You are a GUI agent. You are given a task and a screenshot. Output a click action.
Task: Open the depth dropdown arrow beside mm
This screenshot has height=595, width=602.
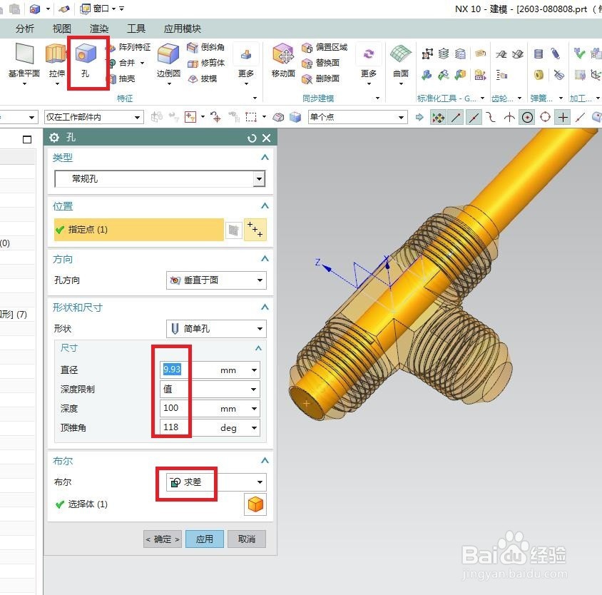pos(254,409)
